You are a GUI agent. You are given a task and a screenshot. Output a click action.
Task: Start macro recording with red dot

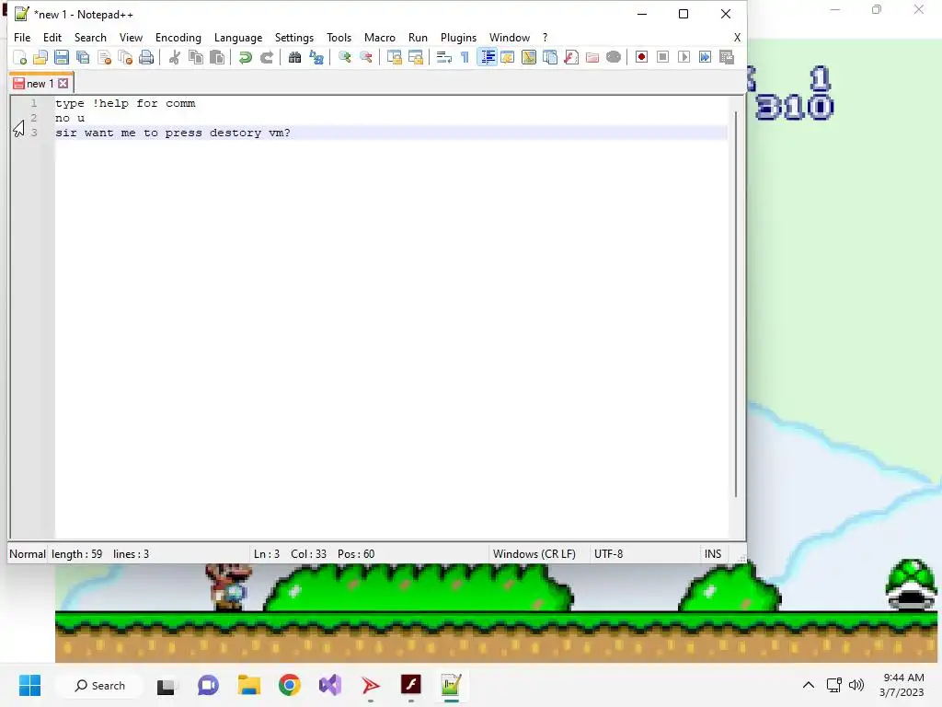(641, 57)
